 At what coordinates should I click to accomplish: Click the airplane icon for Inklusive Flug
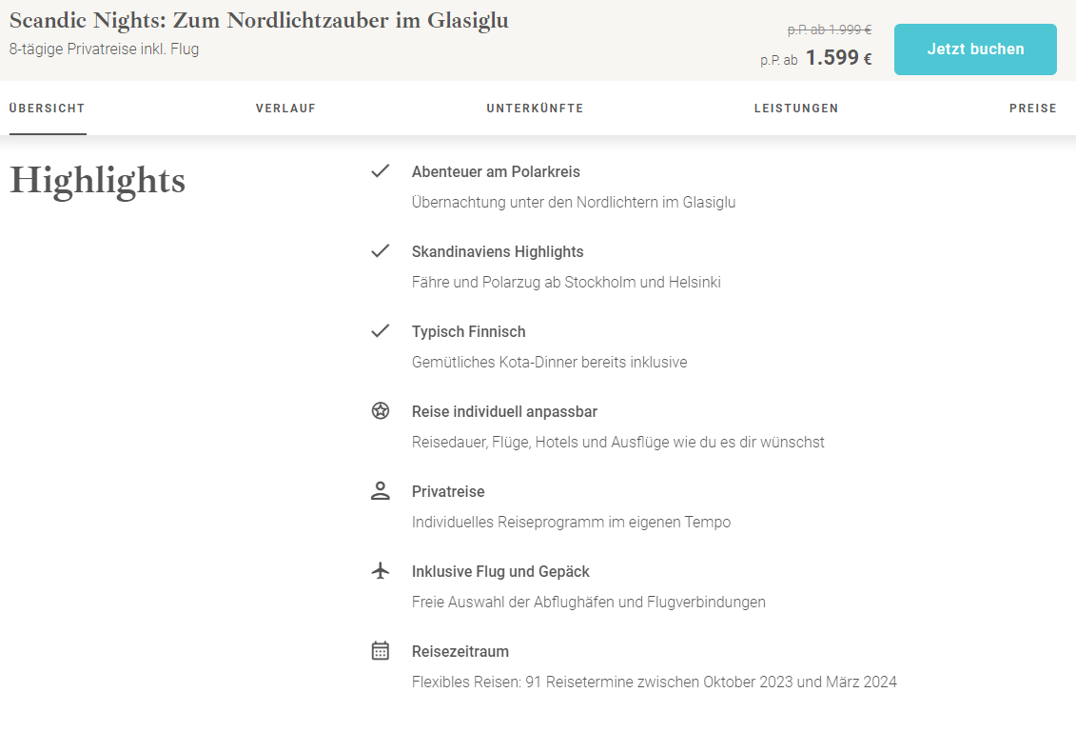[x=381, y=570]
